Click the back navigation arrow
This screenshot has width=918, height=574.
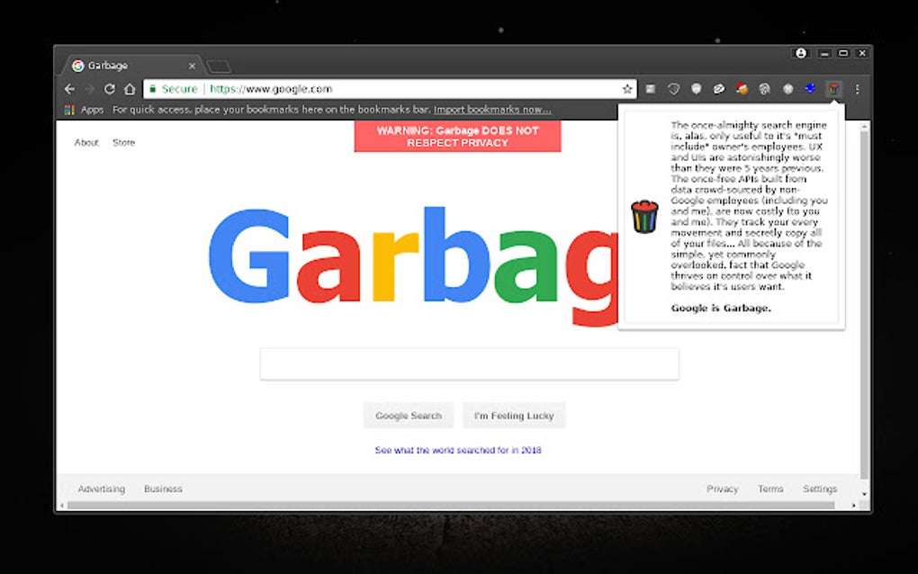69,89
